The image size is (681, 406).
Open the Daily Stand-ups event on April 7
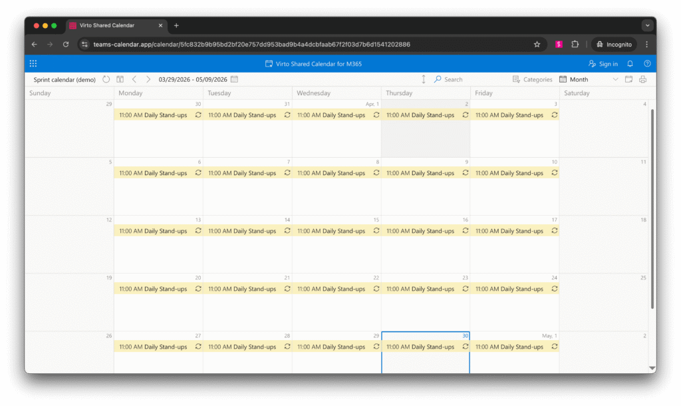pos(247,173)
